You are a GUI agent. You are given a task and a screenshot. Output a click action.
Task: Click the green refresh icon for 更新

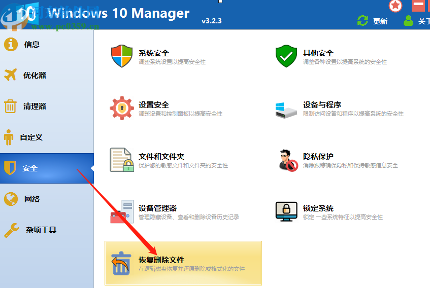point(362,20)
